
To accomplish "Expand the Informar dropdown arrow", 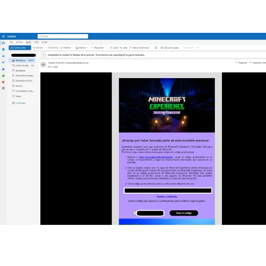I will 73,48.
